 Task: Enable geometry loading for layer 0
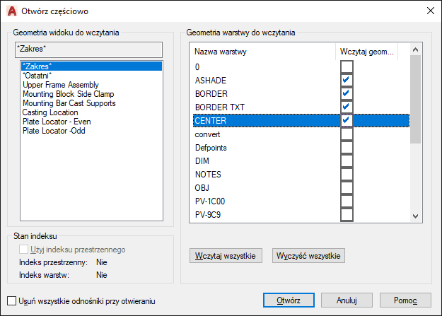(346, 66)
